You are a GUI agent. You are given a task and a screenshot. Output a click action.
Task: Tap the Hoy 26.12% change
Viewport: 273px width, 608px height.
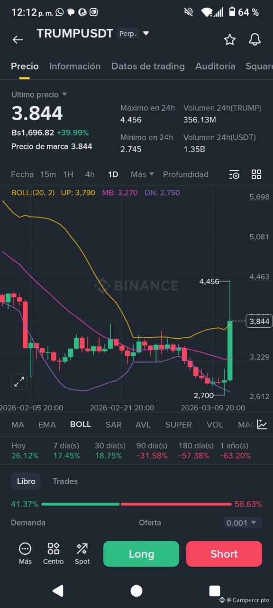tap(25, 451)
